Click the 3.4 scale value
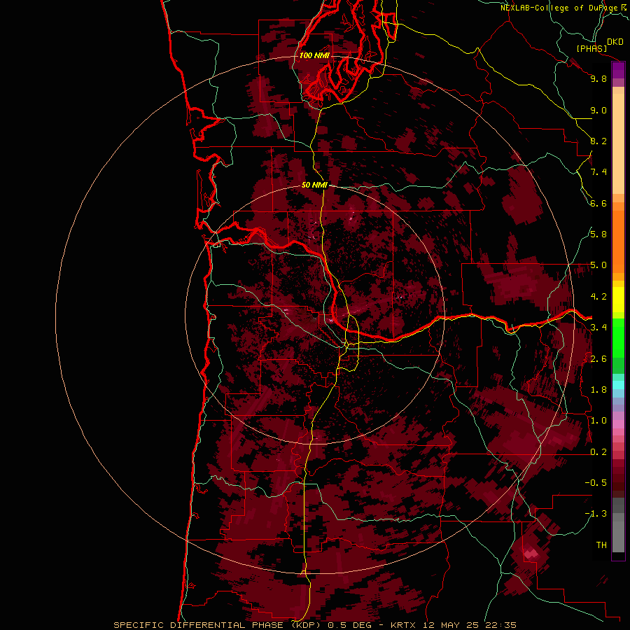630x630 pixels. click(598, 328)
